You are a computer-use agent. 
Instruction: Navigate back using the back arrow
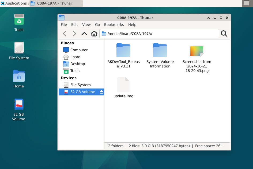pyautogui.click(x=65, y=33)
